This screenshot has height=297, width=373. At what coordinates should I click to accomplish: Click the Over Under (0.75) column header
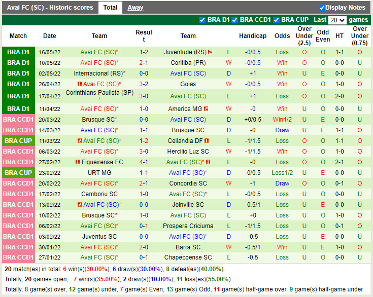[x=360, y=36]
